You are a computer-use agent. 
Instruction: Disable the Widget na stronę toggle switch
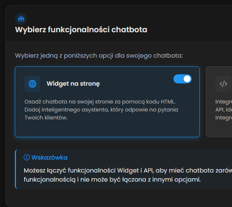coord(183,79)
